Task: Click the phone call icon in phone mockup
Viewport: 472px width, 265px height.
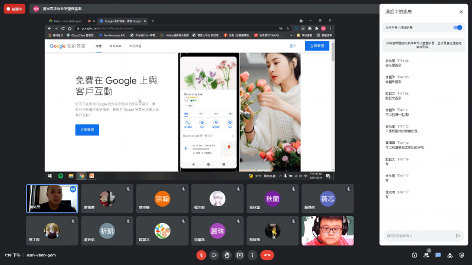Action: [x=188, y=122]
